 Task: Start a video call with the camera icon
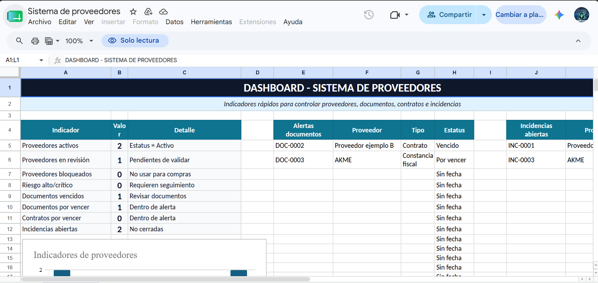(x=395, y=15)
